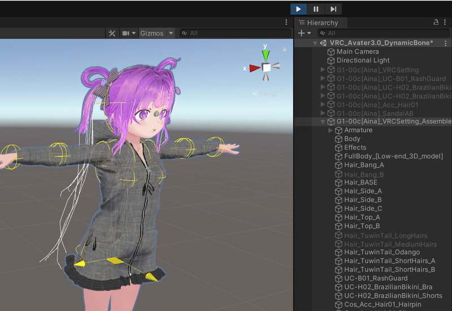The width and height of the screenshot is (452, 311).
Task: Click the Unity scene icon beside VRC_Avater3.0_DynamicBone
Action: coord(323,43)
